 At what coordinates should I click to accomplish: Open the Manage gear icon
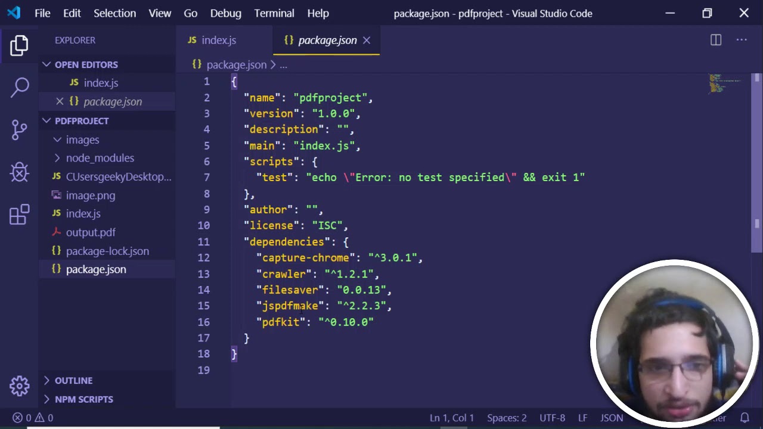point(19,386)
